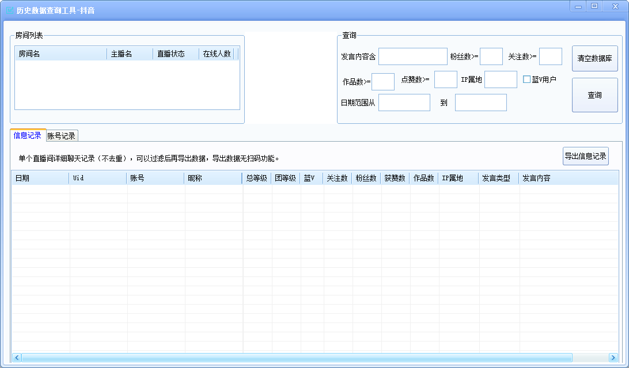Click the 总等级 column header
The width and height of the screenshot is (629, 368).
click(257, 178)
